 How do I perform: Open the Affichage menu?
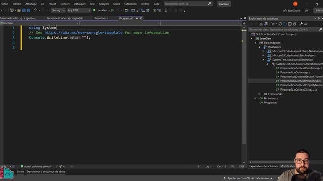coord(31,4)
